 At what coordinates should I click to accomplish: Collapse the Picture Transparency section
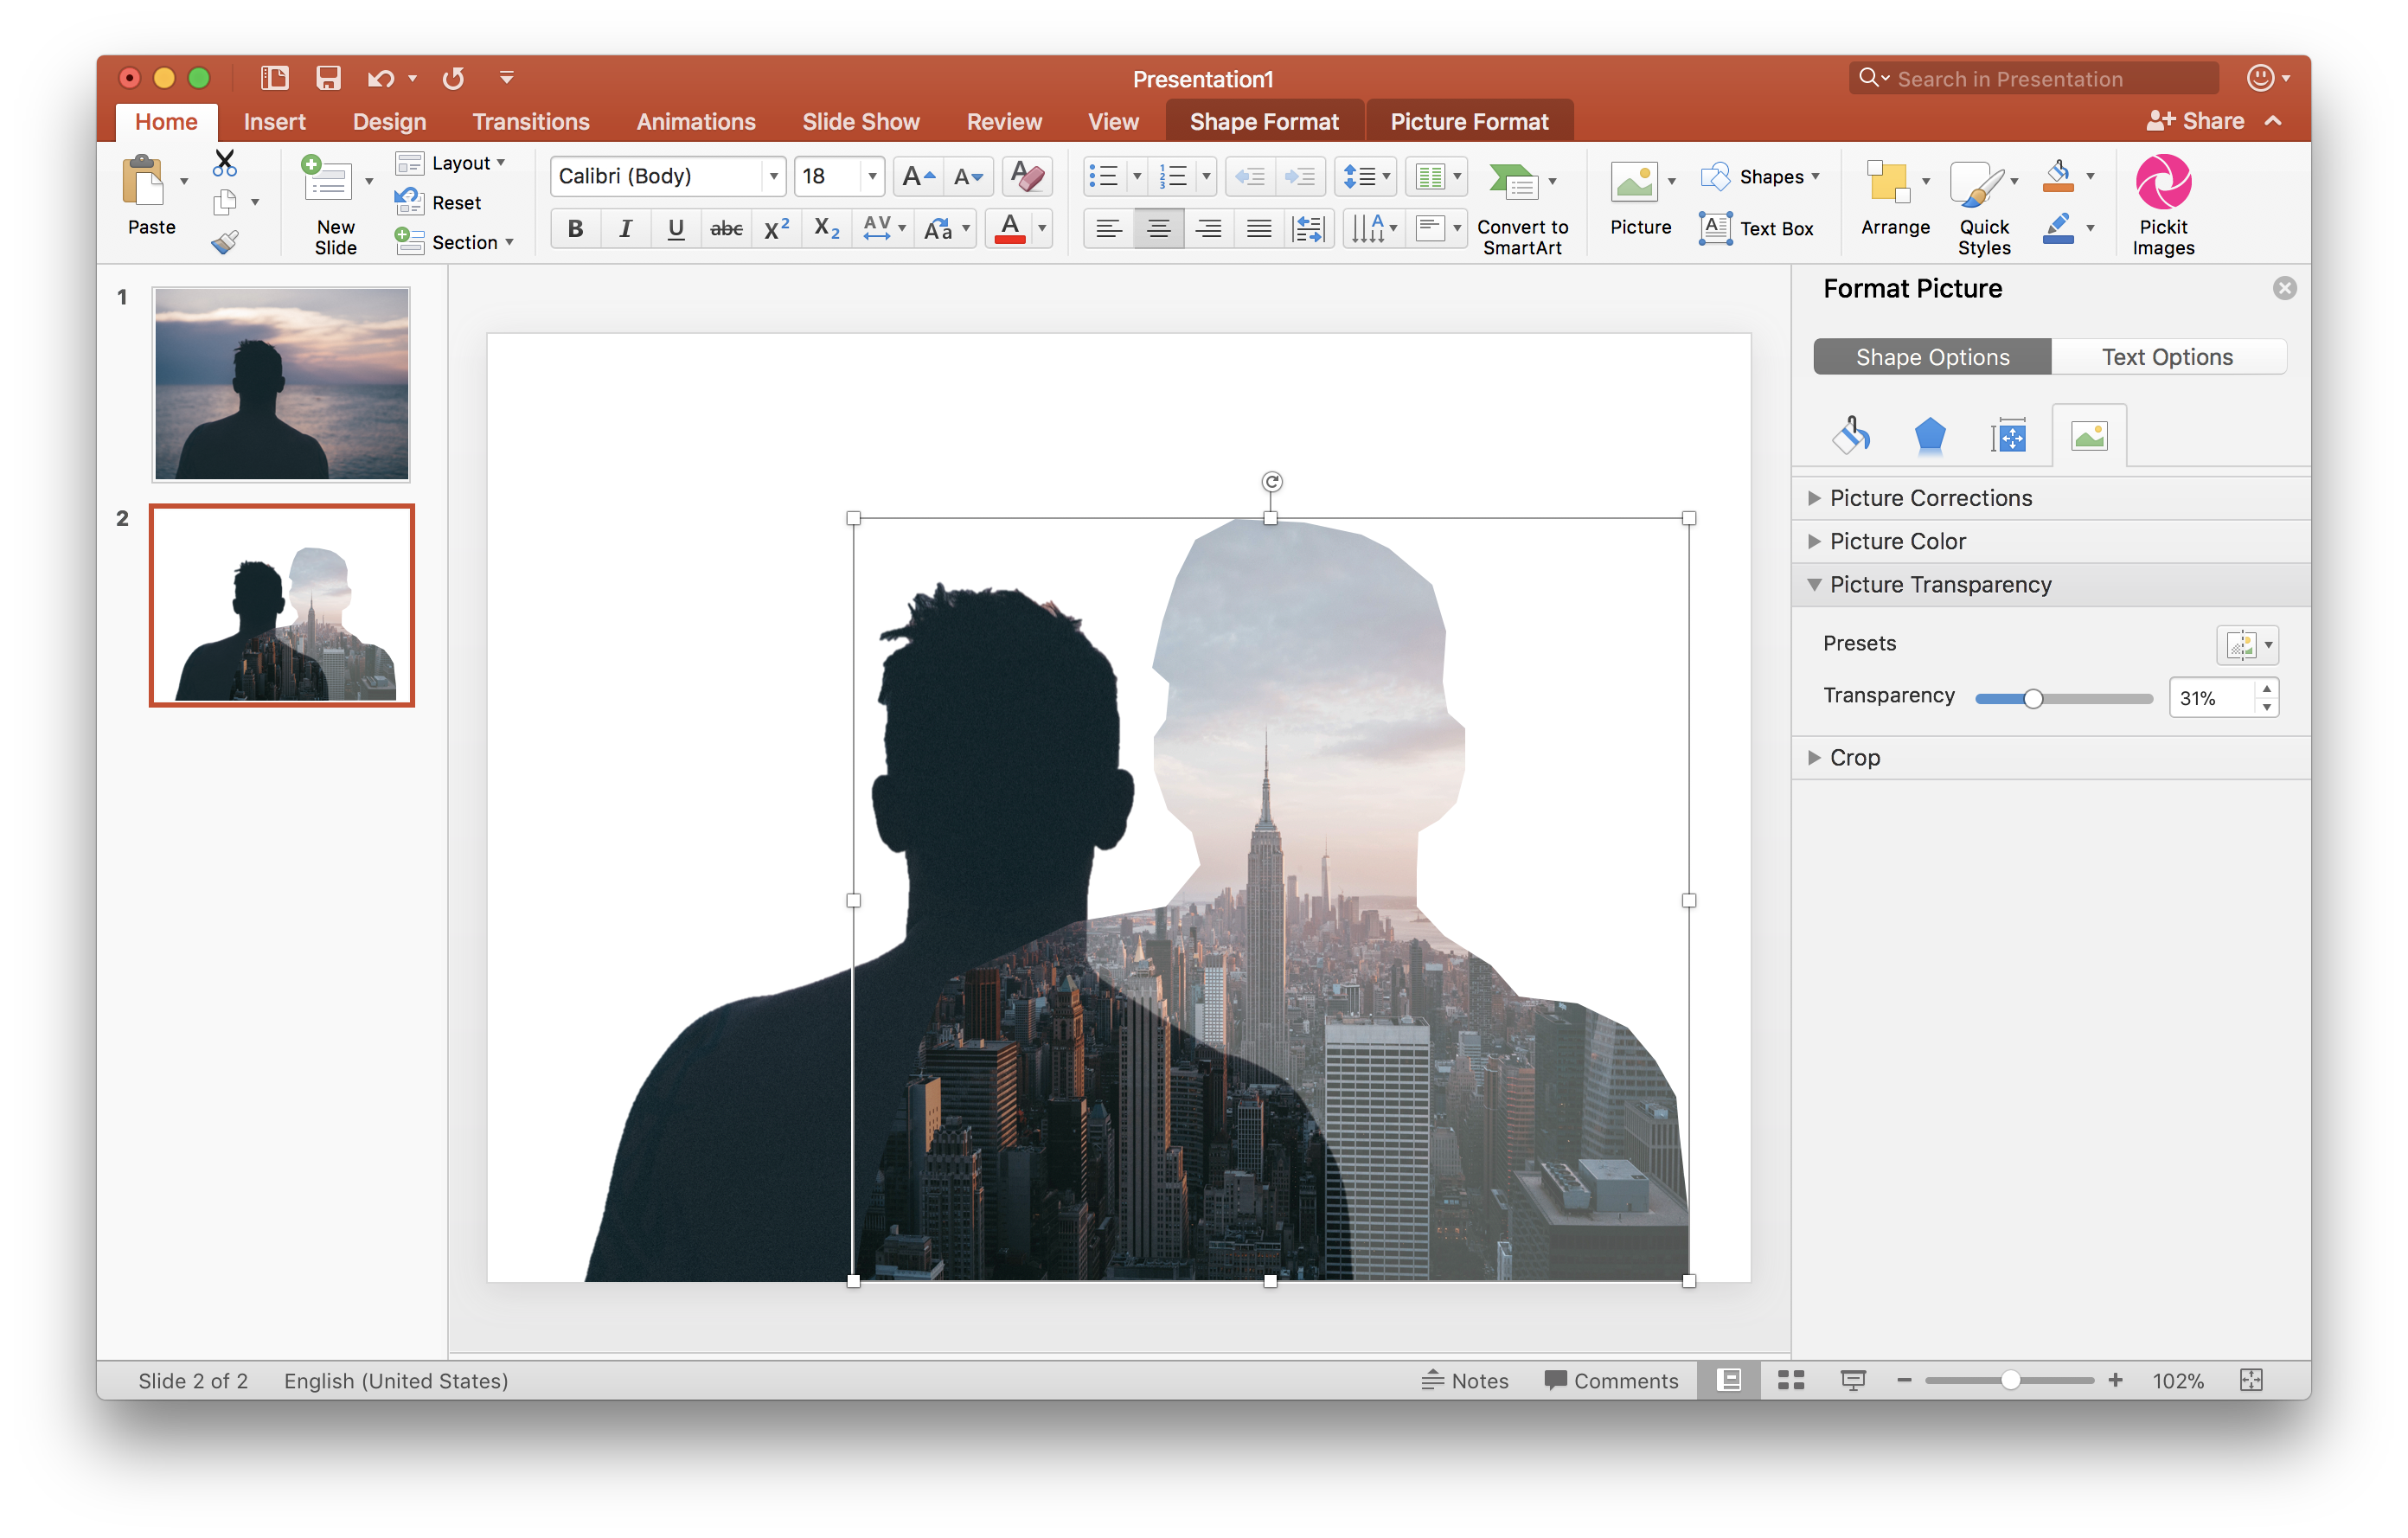click(x=1940, y=584)
